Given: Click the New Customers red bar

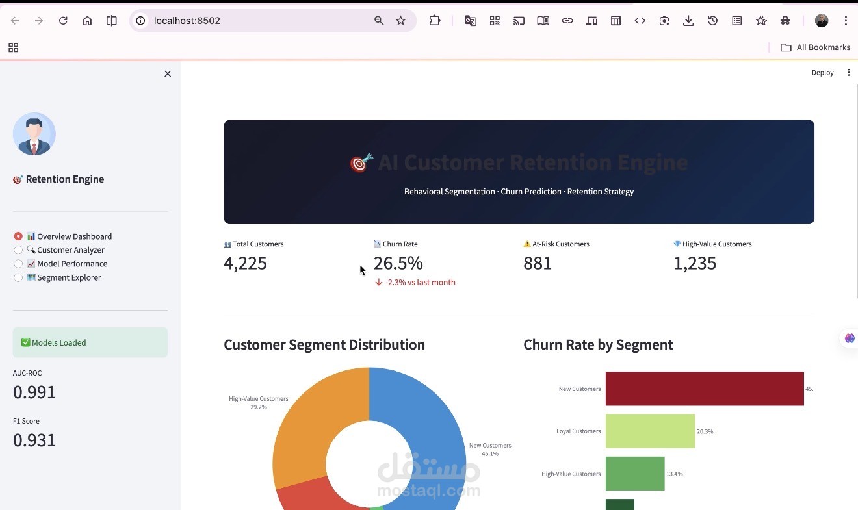Looking at the screenshot, I should pyautogui.click(x=705, y=389).
